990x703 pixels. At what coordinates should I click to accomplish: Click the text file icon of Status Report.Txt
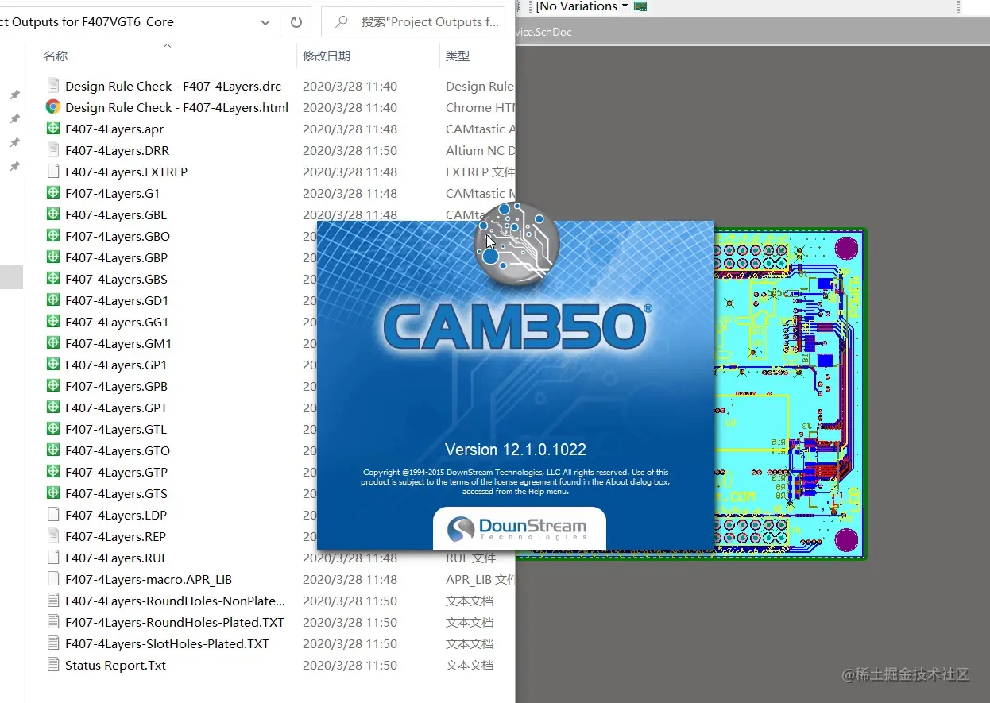53,665
